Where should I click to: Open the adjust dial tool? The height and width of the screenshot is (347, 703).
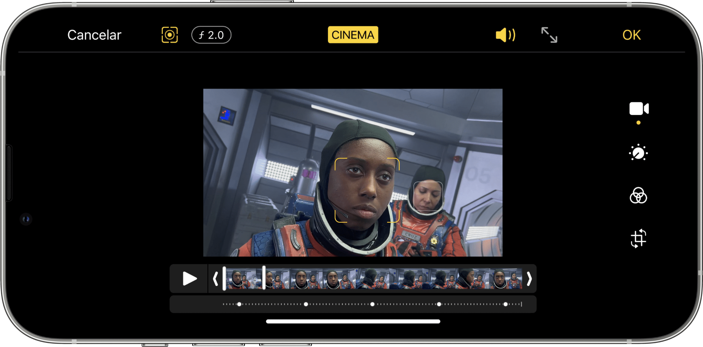tap(638, 153)
